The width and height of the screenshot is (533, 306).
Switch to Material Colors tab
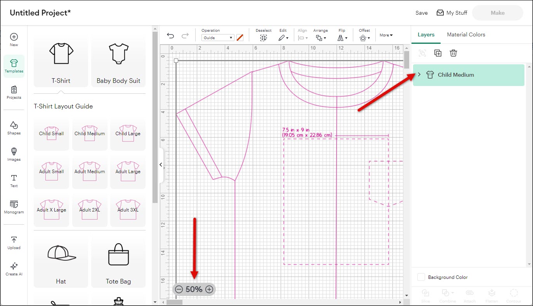point(466,34)
